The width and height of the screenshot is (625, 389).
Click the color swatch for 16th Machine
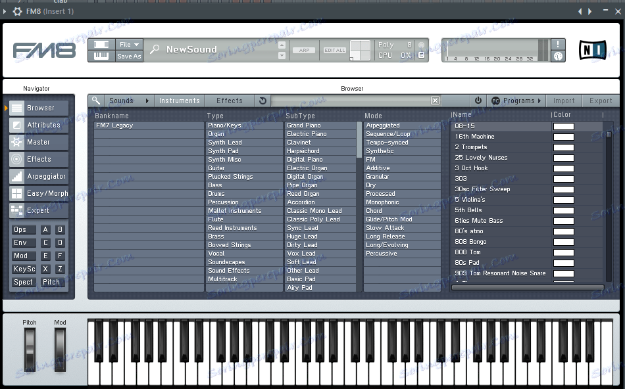click(564, 137)
